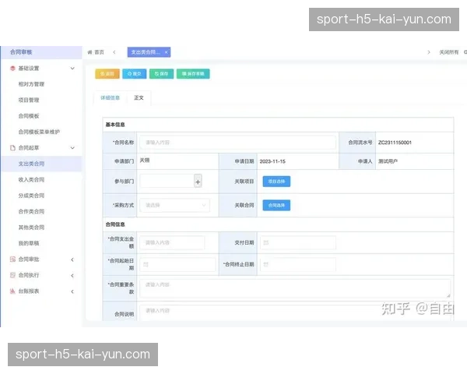The width and height of the screenshot is (467, 374).
Task: Select 合作类合同 in sidebar
Action: point(31,211)
